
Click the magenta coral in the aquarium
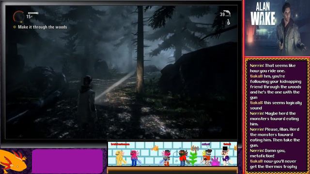tap(216, 161)
